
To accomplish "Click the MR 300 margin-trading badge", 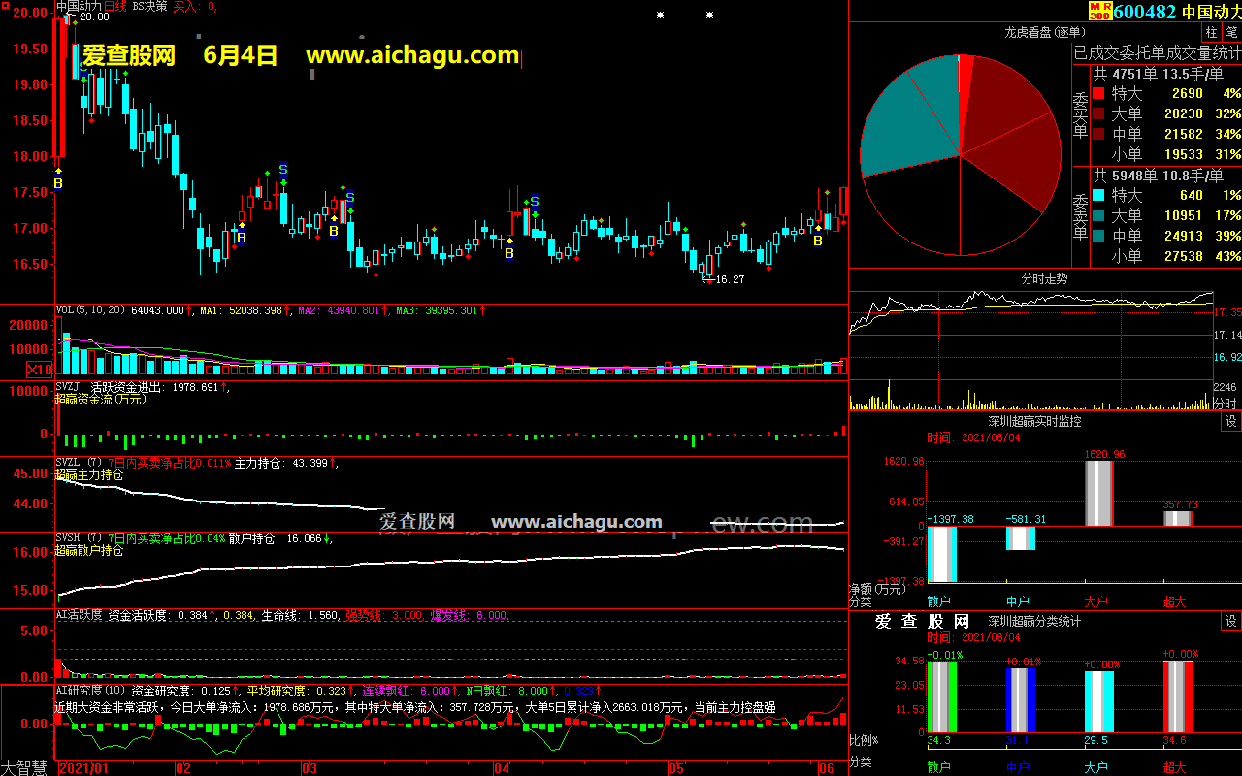I will tap(1099, 12).
